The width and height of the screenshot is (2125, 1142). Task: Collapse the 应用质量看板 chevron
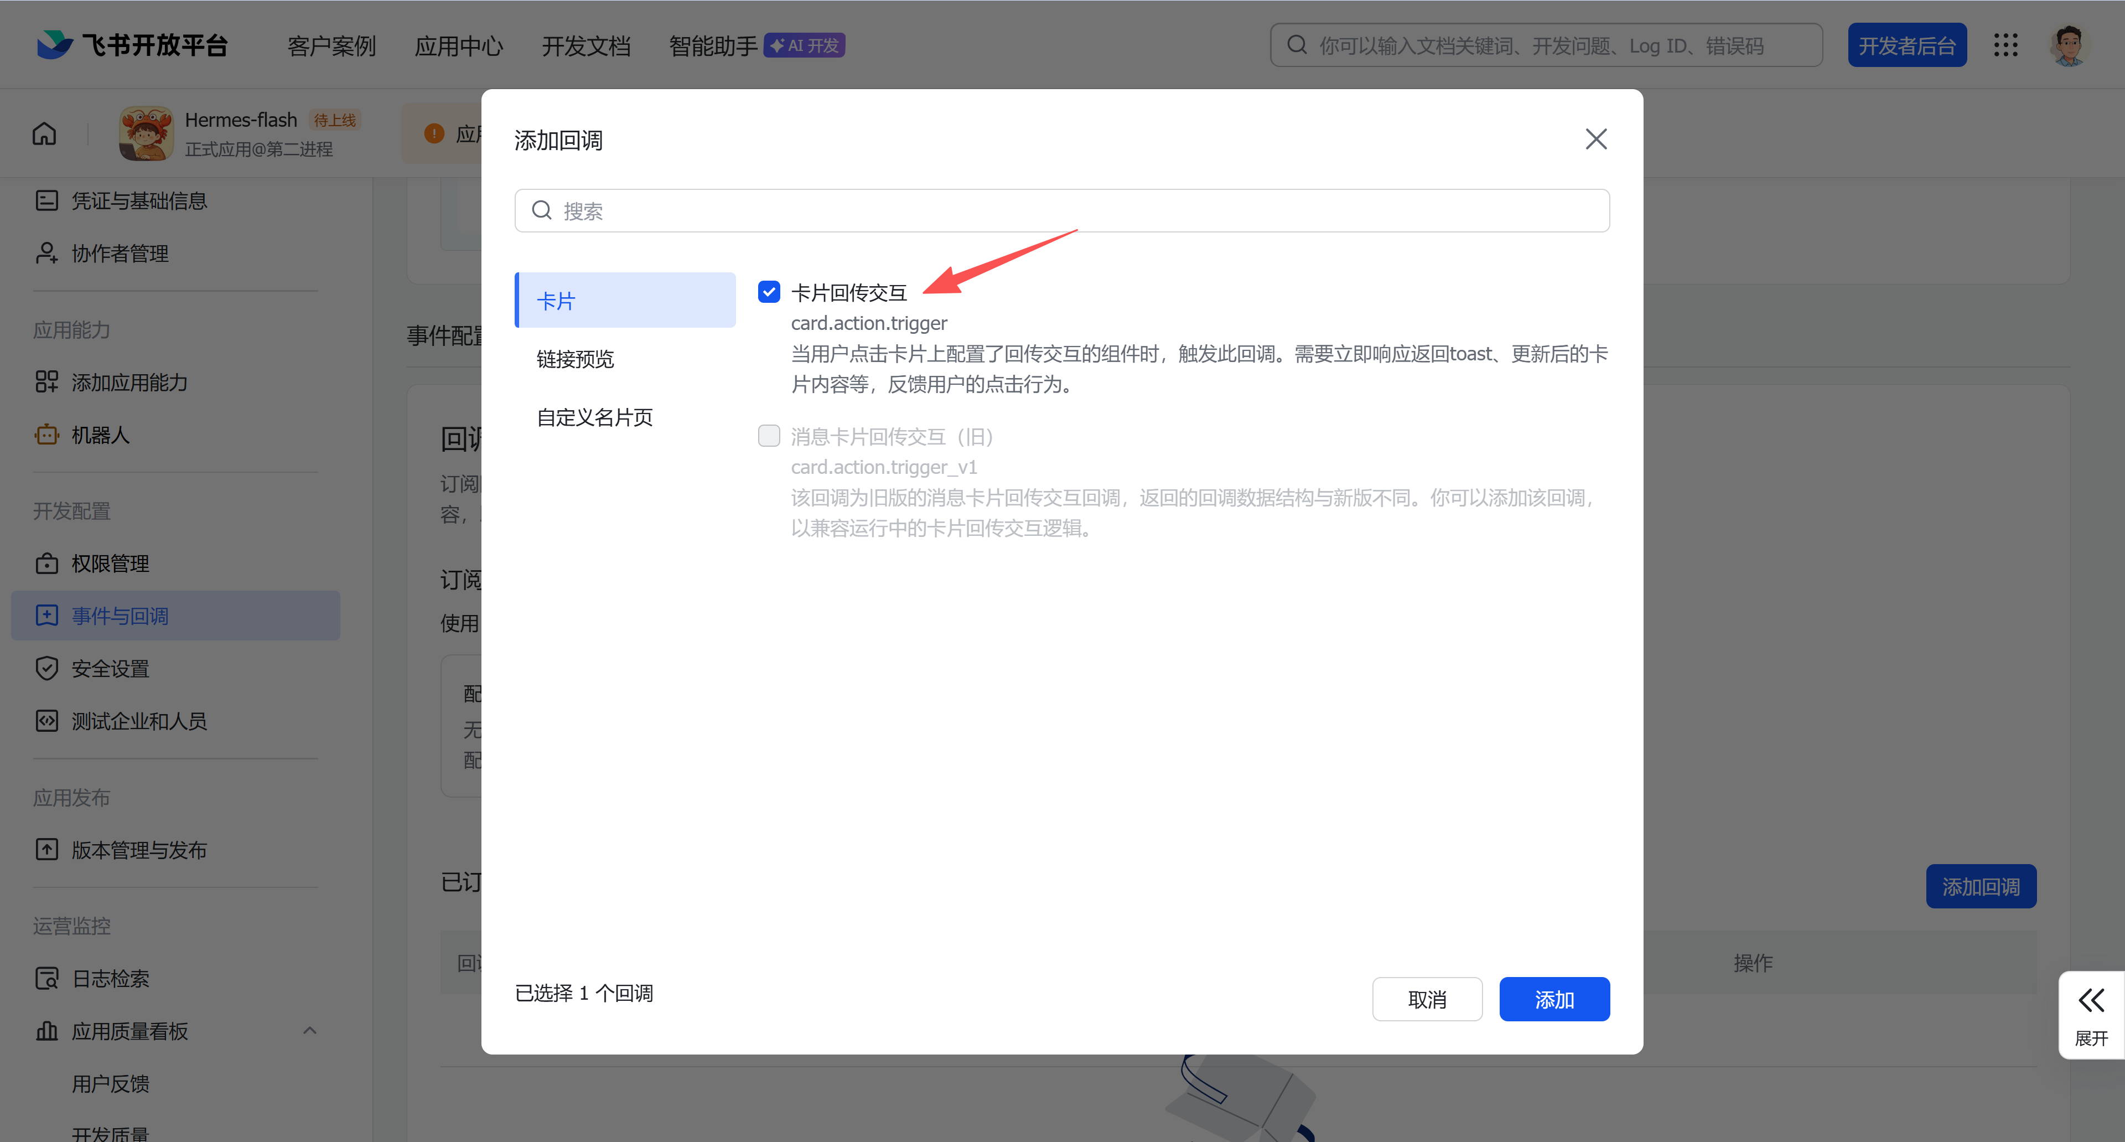309,1031
